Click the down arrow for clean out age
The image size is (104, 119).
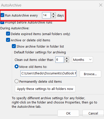point(67,61)
